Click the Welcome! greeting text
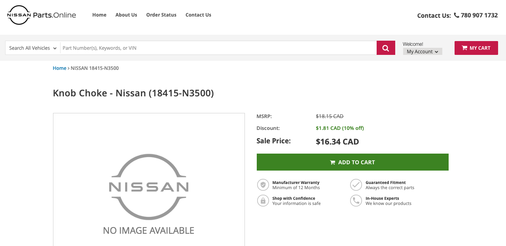The width and height of the screenshot is (506, 246). click(413, 44)
